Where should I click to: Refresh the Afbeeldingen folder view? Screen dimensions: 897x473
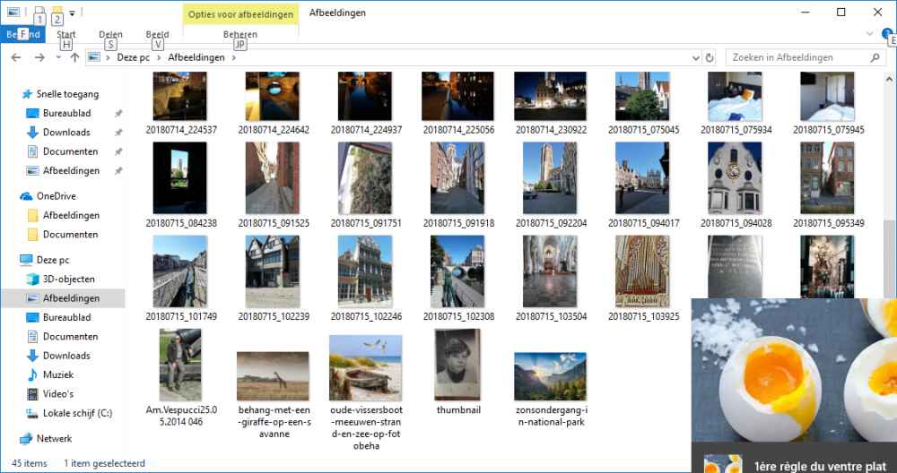(710, 57)
